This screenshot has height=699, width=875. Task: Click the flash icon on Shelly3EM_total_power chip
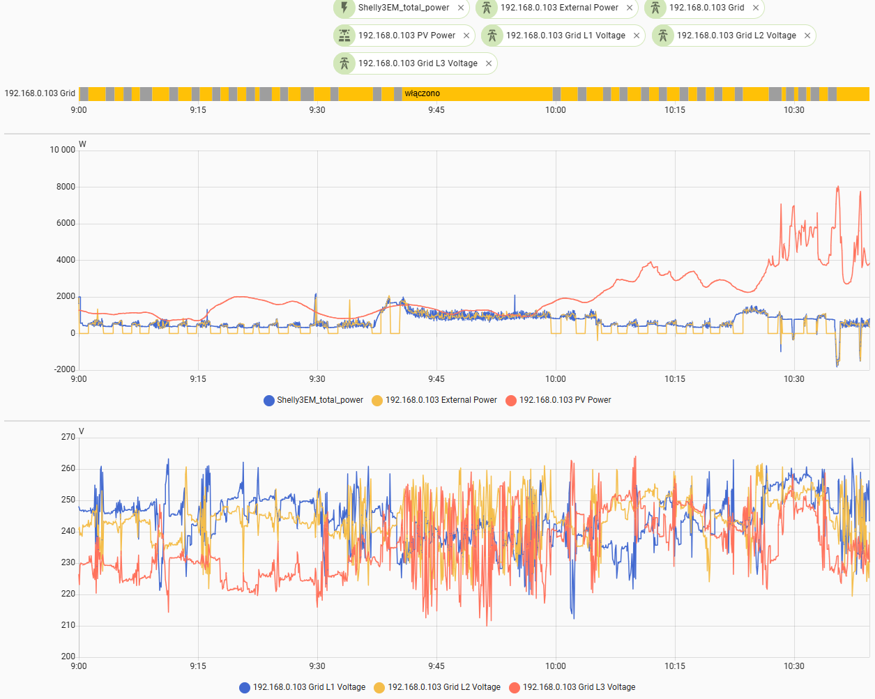[x=344, y=8]
